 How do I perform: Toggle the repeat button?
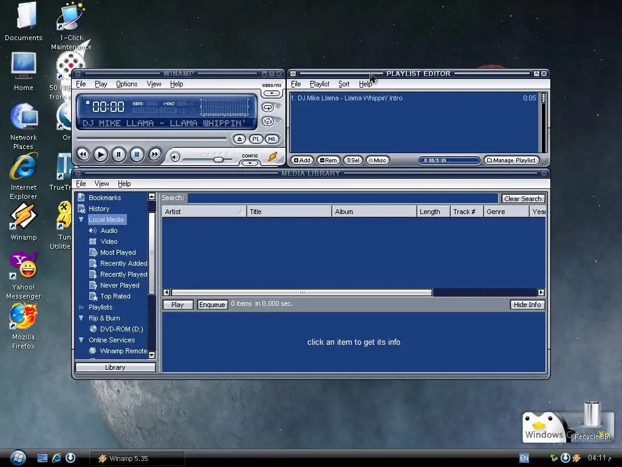tap(268, 107)
